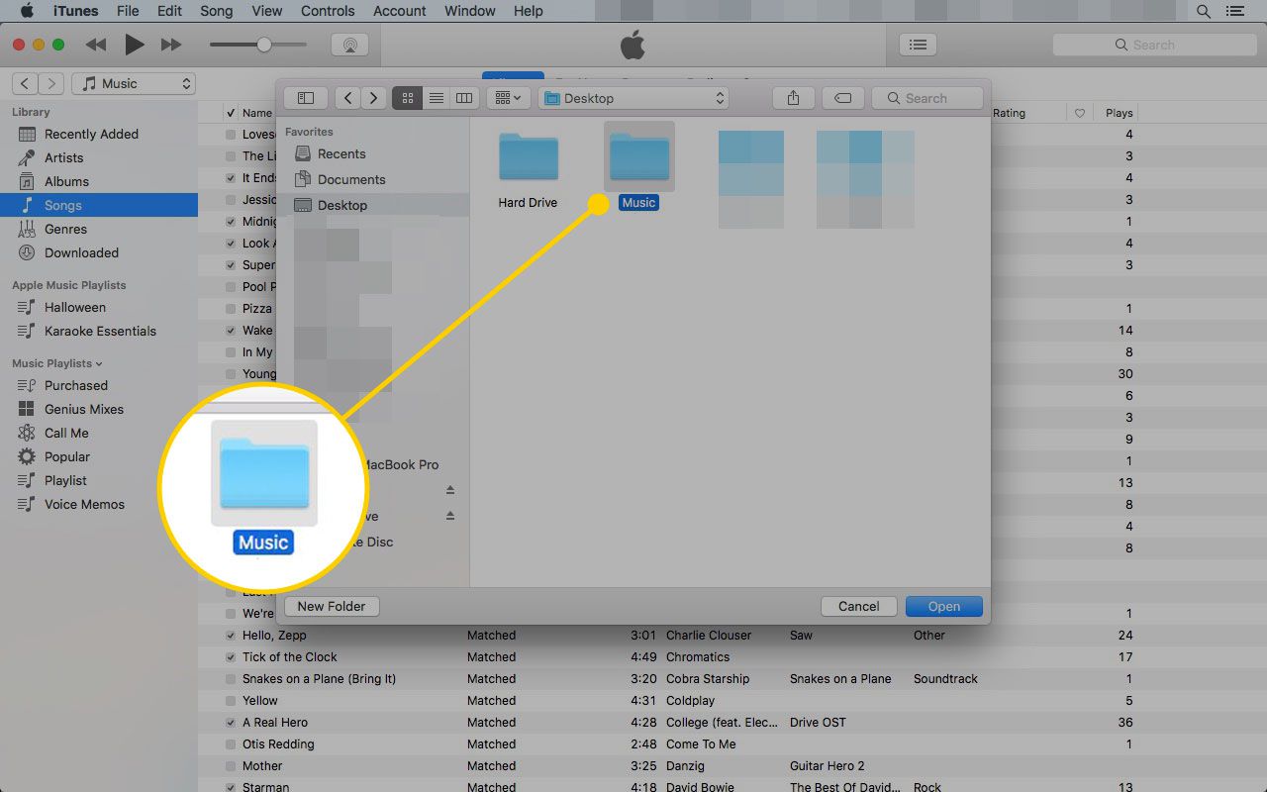Click the play button in iTunes
Image resolution: width=1267 pixels, height=792 pixels.
(135, 45)
